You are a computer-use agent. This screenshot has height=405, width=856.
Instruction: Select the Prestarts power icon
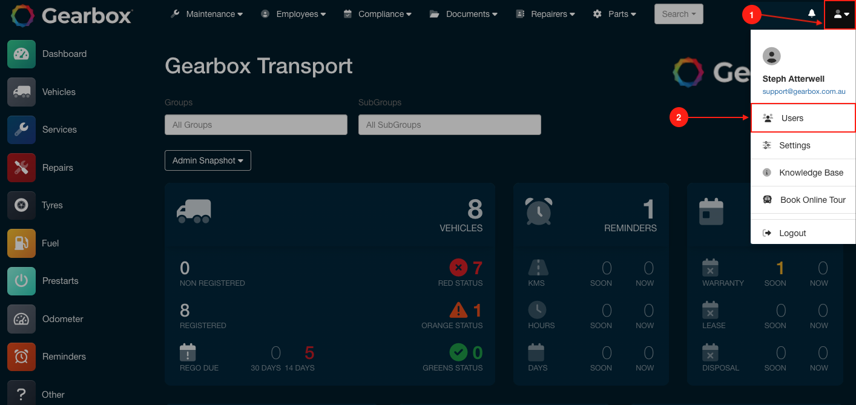(x=21, y=281)
